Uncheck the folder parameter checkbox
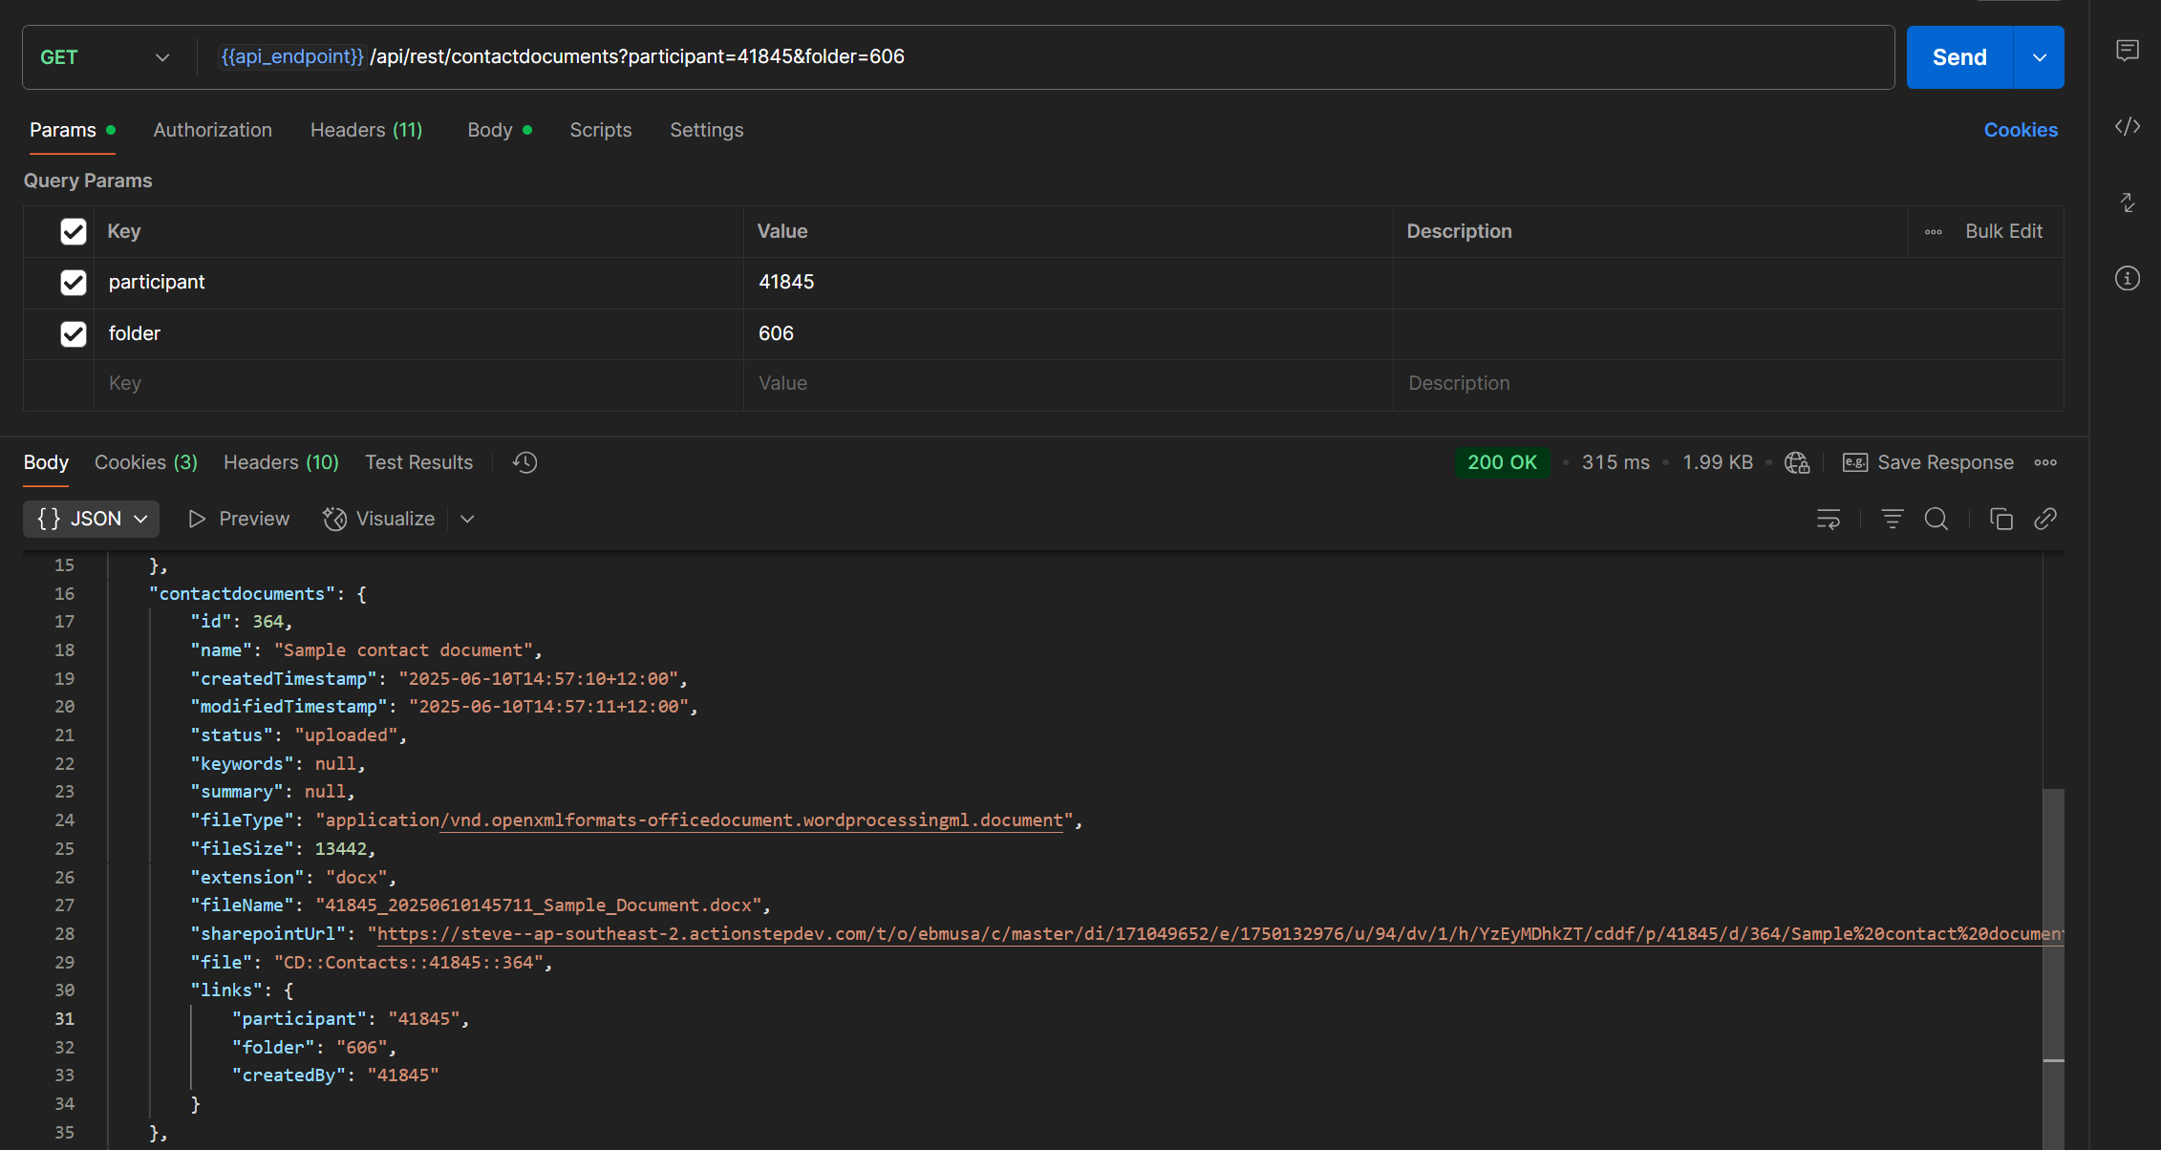The image size is (2161, 1150). coord(74,333)
